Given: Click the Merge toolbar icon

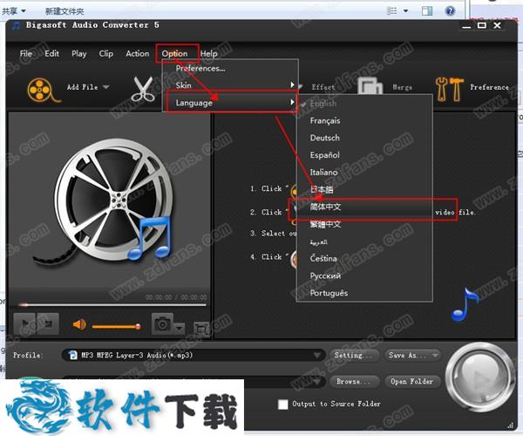Looking at the screenshot, I should (x=370, y=86).
